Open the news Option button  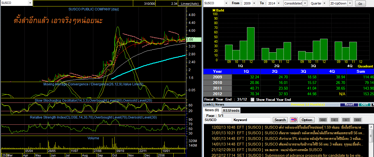tap(307, 120)
